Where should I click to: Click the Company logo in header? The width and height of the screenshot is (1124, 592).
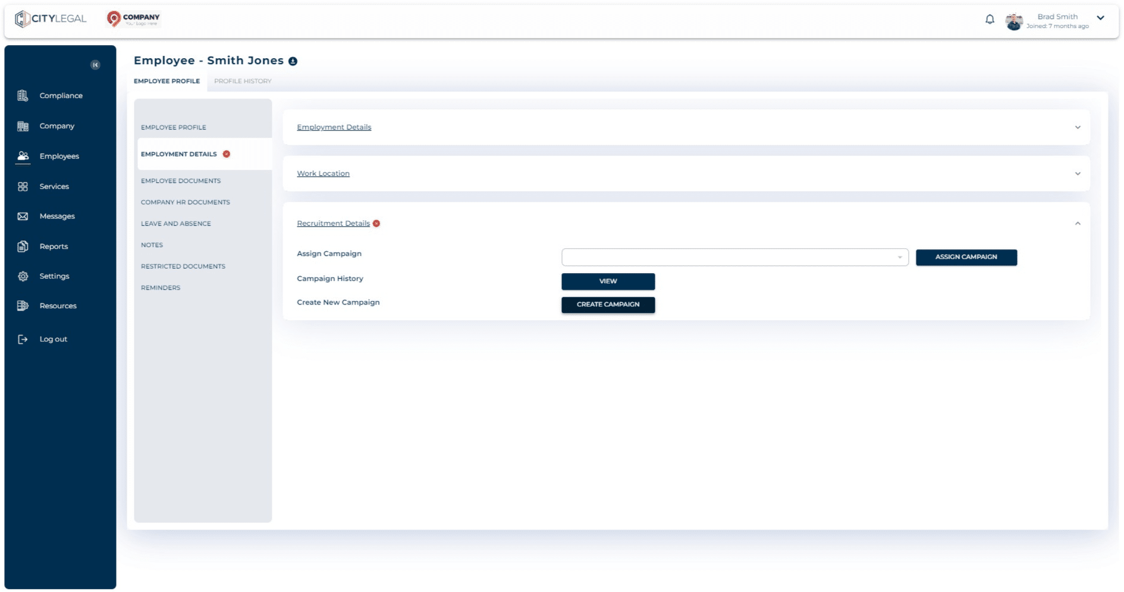[133, 19]
